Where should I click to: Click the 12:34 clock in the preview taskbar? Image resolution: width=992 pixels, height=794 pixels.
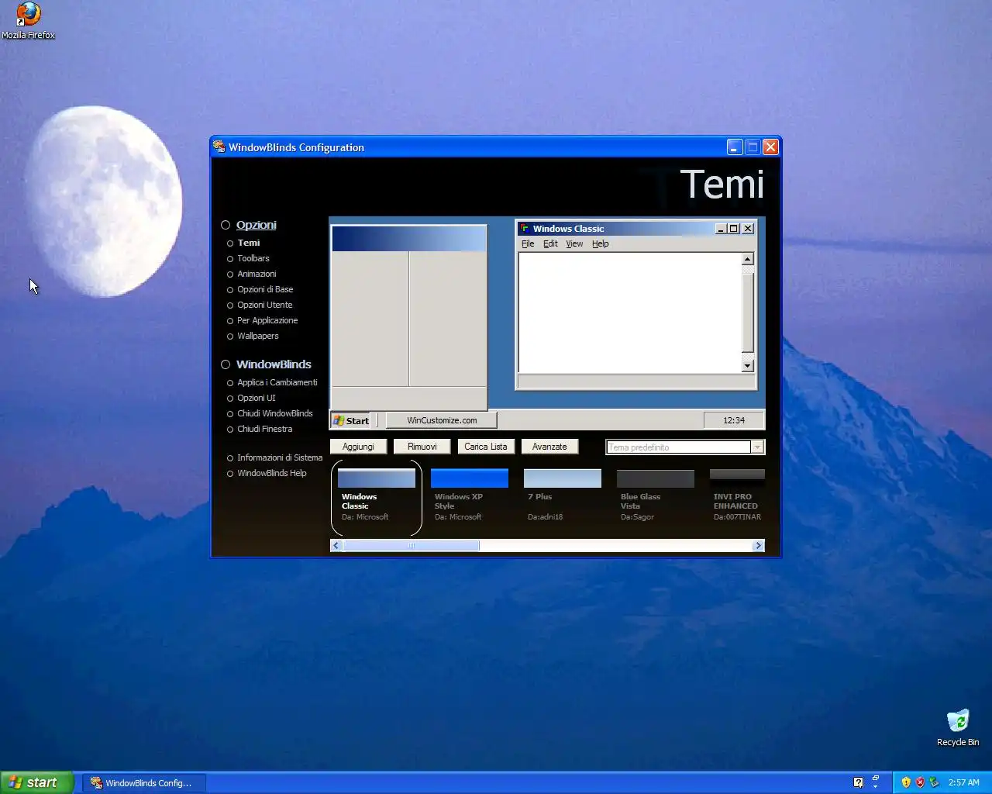[734, 420]
